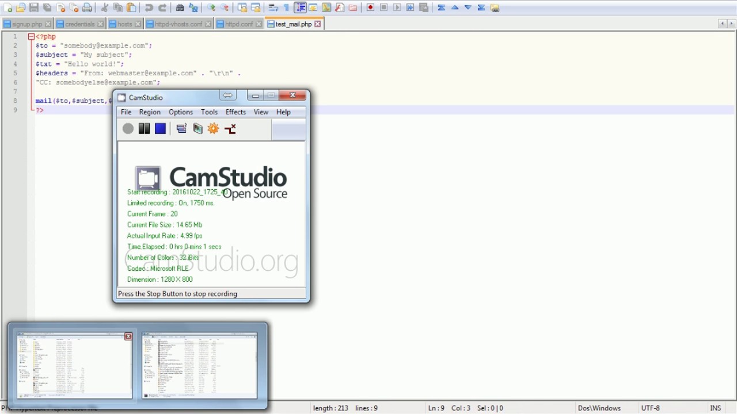This screenshot has height=414, width=737.
Task: Stop the CamStudio recording with blue square
Action: coord(160,129)
